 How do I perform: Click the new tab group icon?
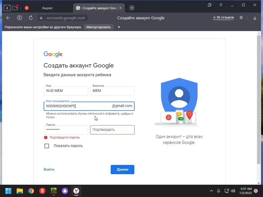pyautogui.click(x=15, y=8)
